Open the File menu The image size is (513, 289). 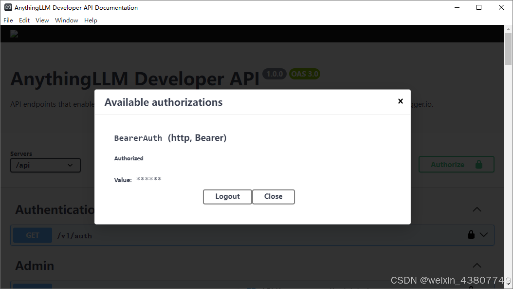[8, 20]
